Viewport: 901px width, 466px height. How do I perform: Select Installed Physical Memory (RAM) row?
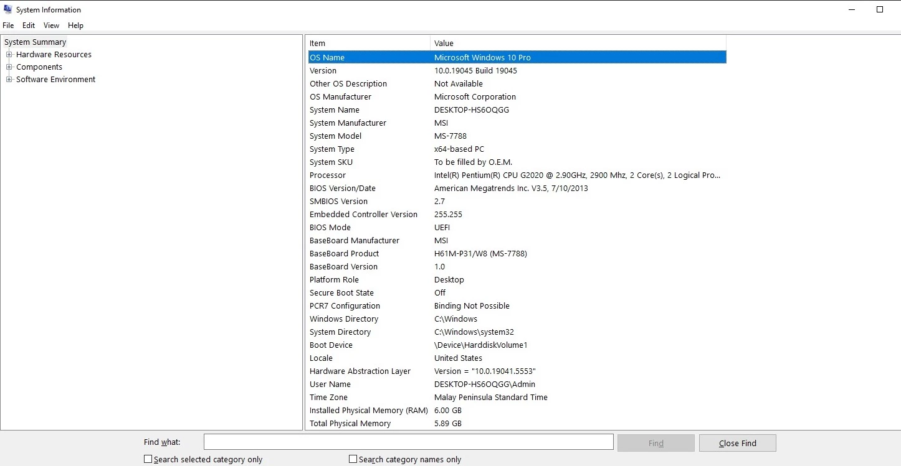517,410
